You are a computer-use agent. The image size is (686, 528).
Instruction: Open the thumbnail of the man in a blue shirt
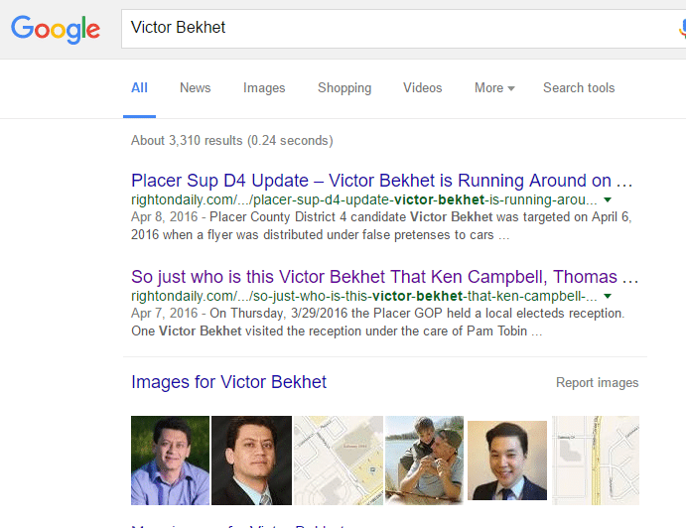pos(170,460)
